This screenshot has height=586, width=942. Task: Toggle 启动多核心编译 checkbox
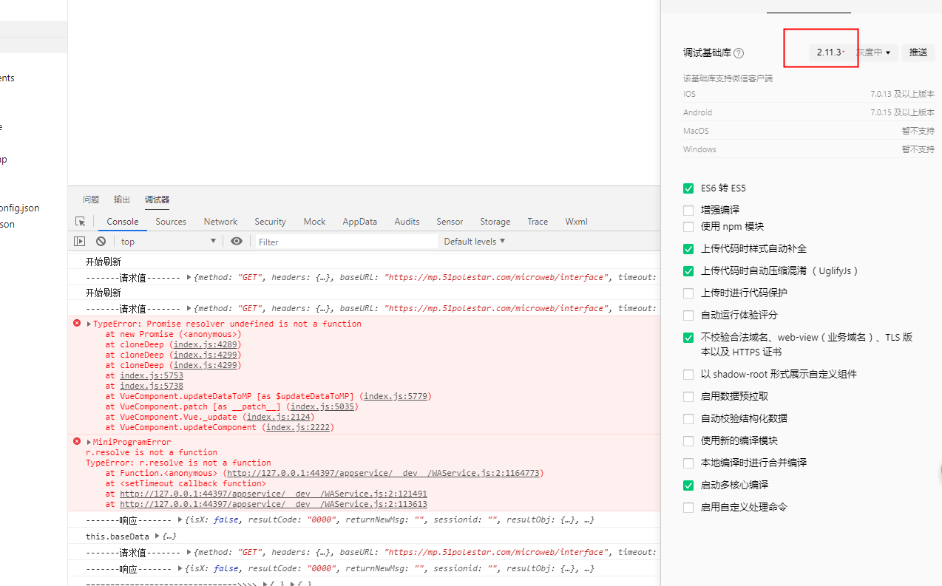688,486
